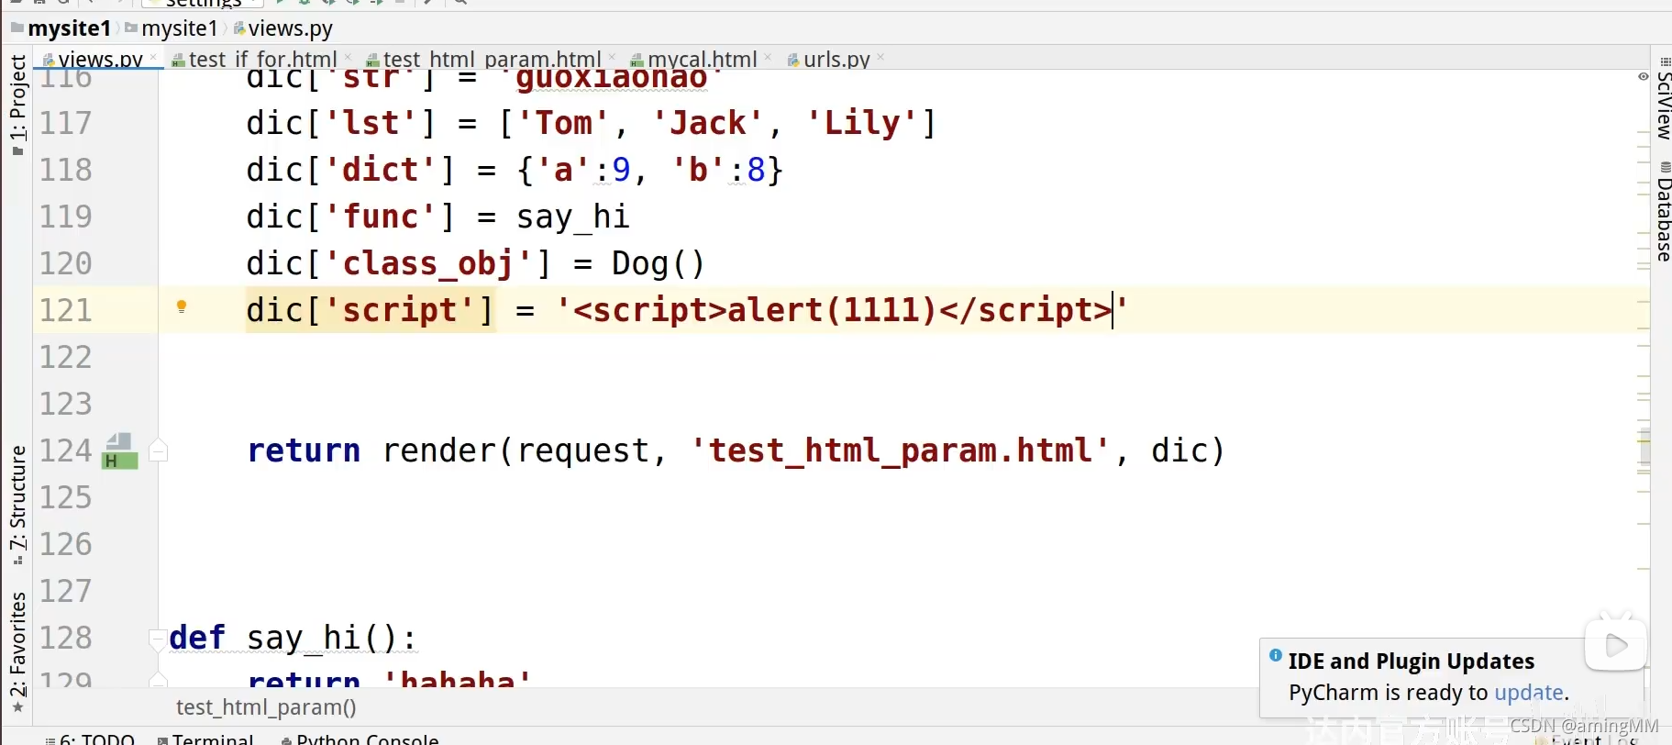Viewport: 1672px width, 745px height.
Task: Click the say_hi function name on line 128
Action: (305, 638)
